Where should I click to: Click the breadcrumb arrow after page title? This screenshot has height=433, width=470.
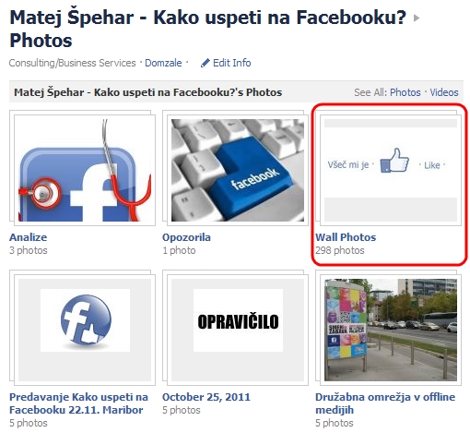pos(417,18)
